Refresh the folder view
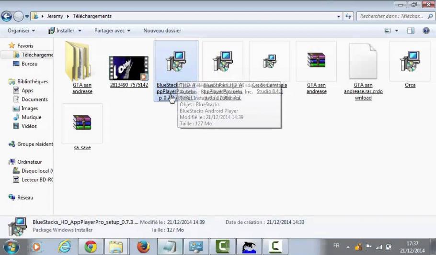The image size is (436, 255). (x=348, y=16)
